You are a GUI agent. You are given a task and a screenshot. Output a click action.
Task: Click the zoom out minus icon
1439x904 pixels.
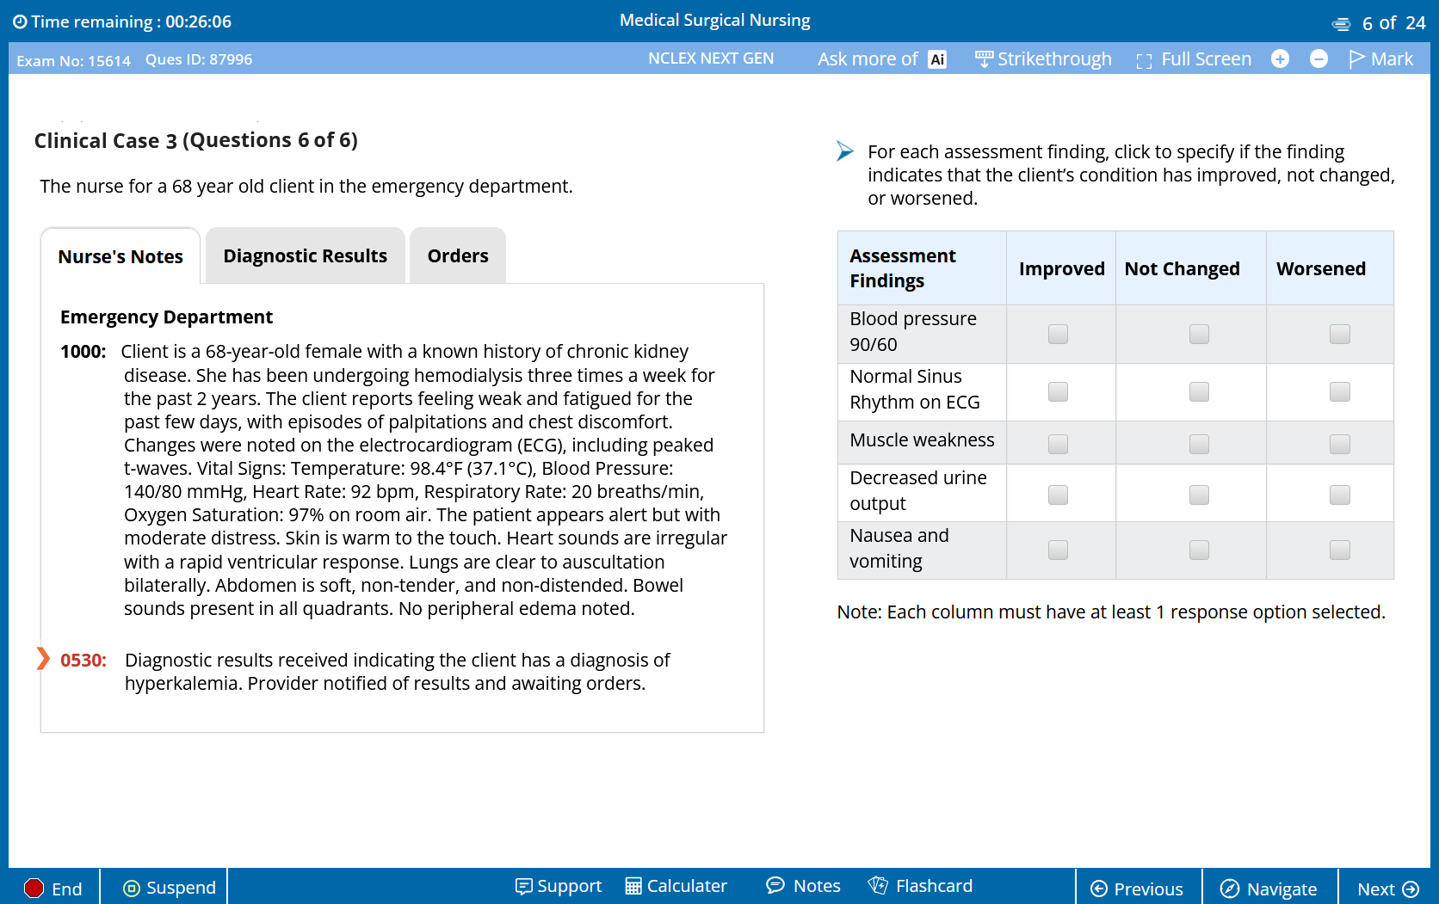pos(1319,58)
